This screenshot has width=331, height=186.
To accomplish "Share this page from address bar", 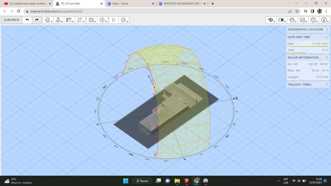I will (x=290, y=11).
